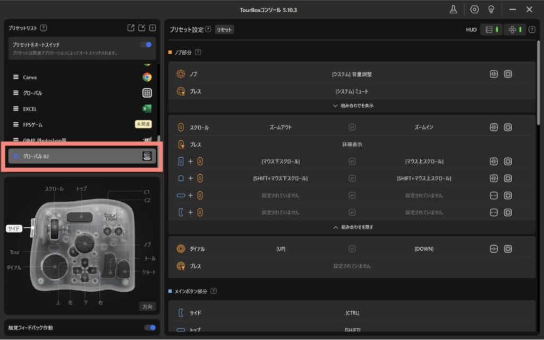544x340 pixels.
Task: Open the lab flask icon in title bar
Action: (x=453, y=9)
